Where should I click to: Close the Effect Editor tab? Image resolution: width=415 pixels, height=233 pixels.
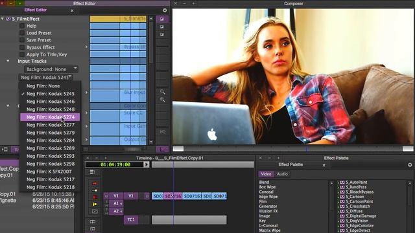[72, 11]
